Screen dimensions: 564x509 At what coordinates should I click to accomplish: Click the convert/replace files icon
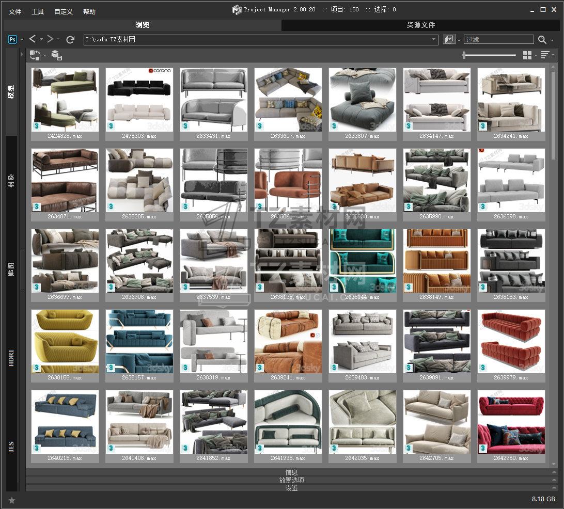pyautogui.click(x=35, y=55)
